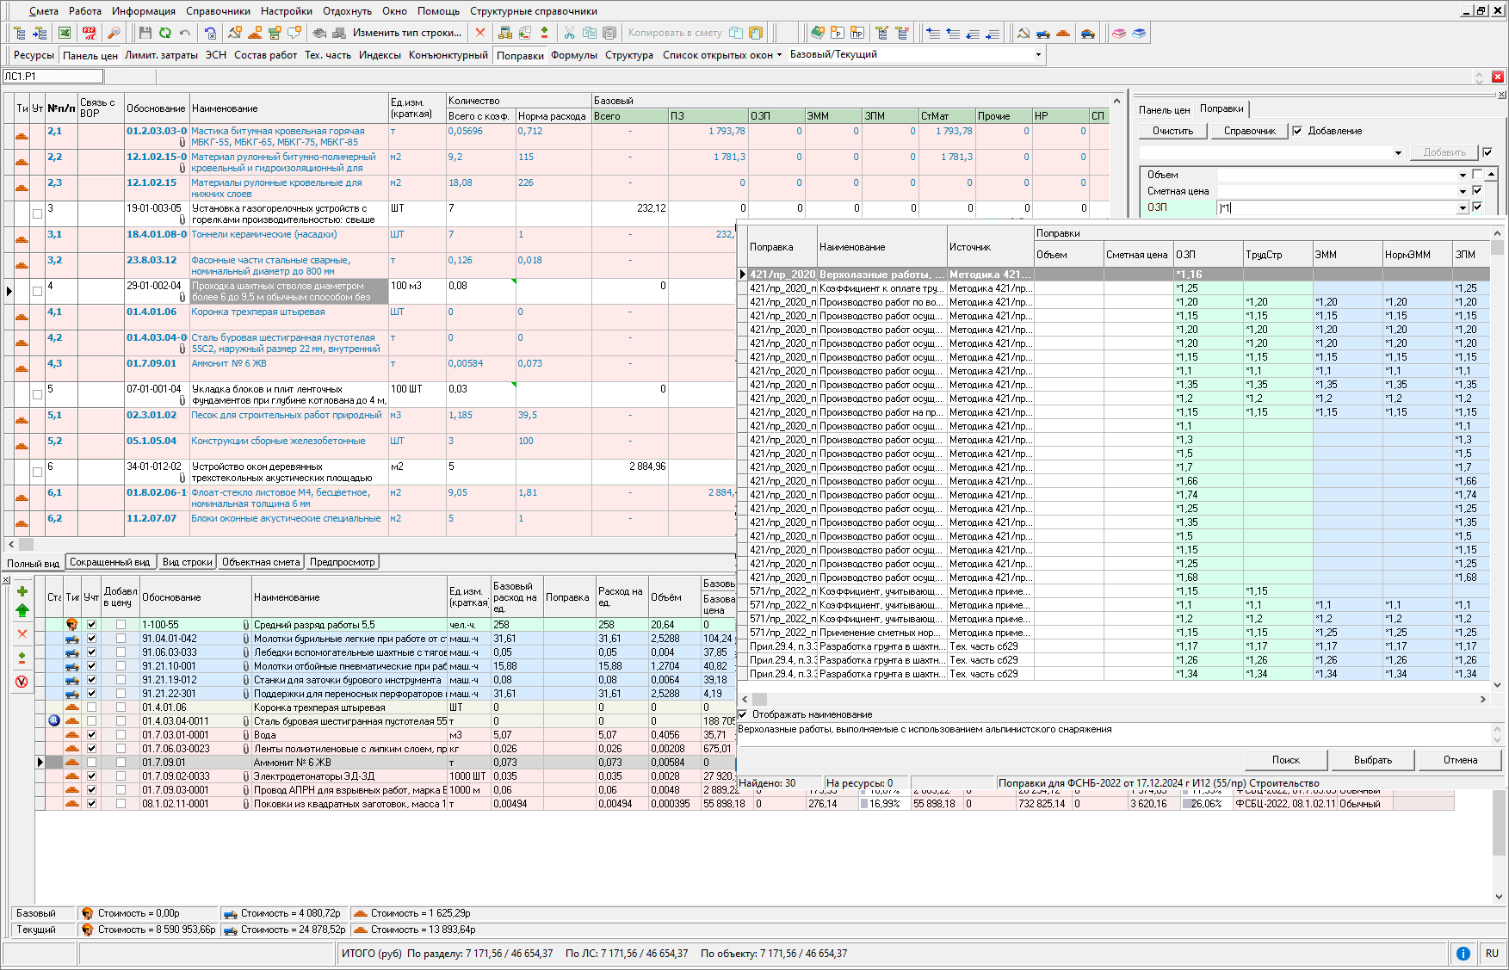Screen dimensions: 1509x970
Task: Click the floppy disk save icon
Action: pyautogui.click(x=145, y=34)
